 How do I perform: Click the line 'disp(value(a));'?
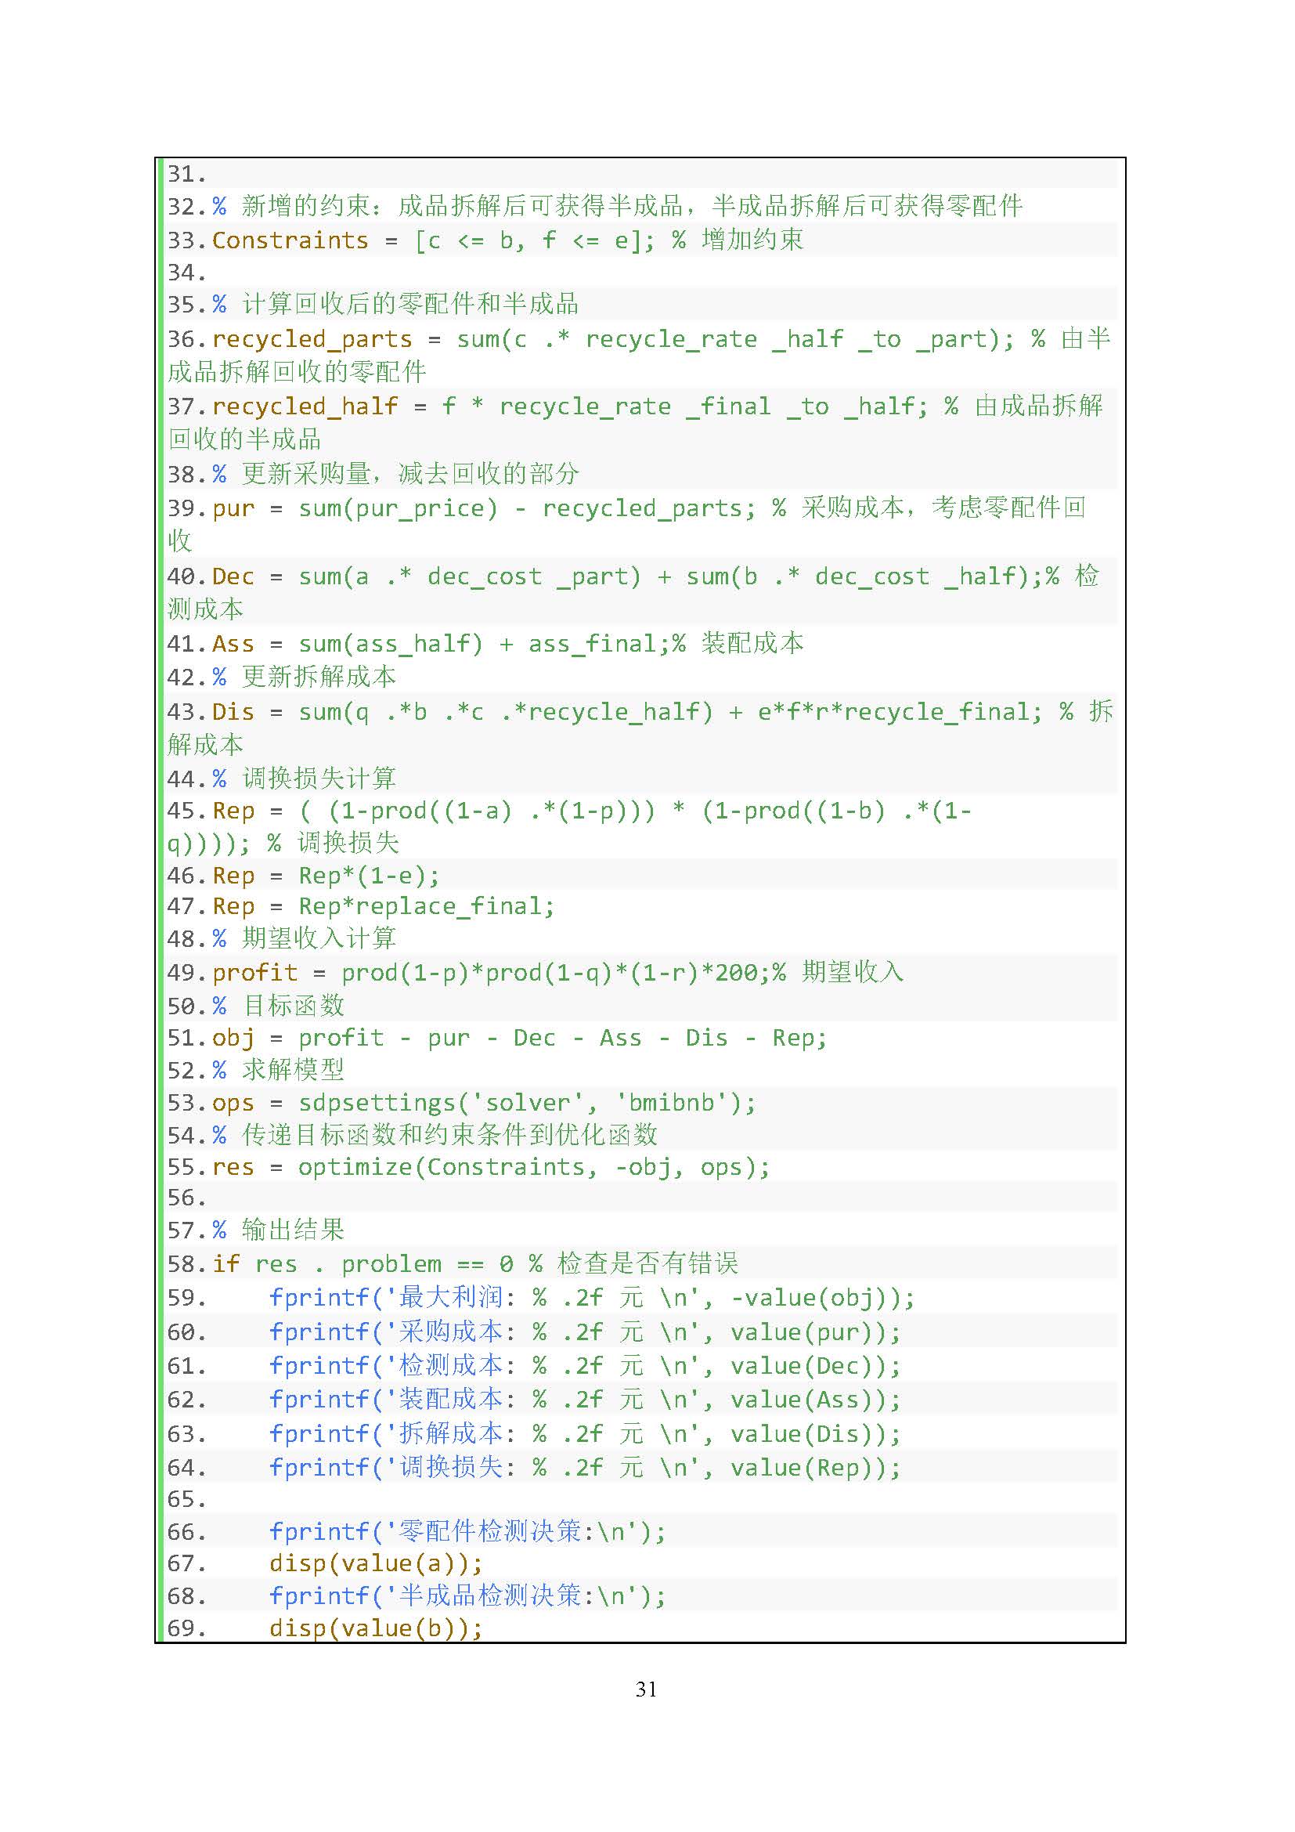click(x=376, y=1563)
